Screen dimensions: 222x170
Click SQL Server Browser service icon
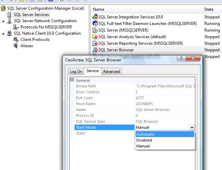(95, 50)
